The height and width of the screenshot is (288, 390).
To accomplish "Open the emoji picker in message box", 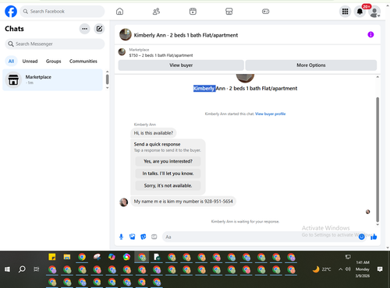I will pyautogui.click(x=361, y=237).
